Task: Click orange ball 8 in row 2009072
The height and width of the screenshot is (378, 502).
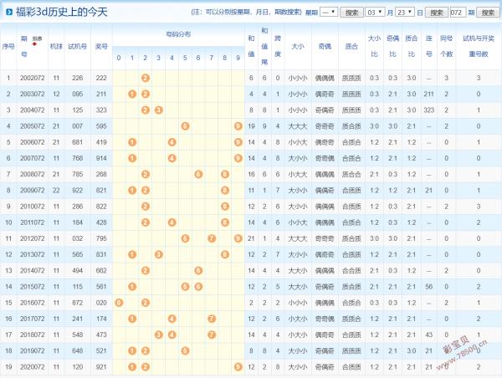Action: (225, 191)
